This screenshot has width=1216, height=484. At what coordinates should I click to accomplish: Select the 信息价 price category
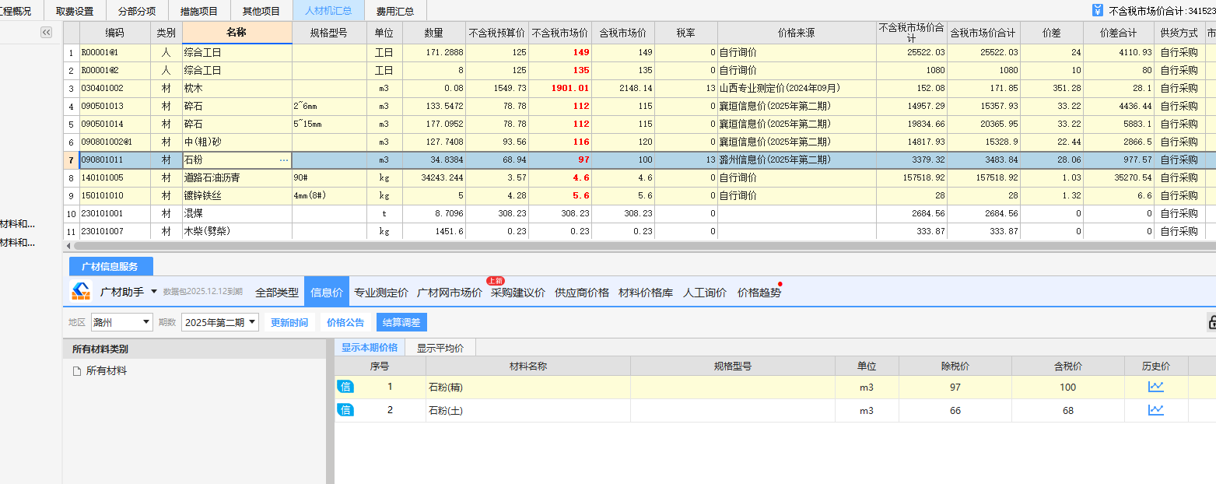click(x=327, y=293)
